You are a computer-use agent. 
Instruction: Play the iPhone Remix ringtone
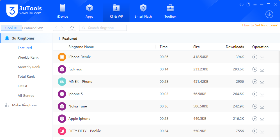tap(254, 57)
